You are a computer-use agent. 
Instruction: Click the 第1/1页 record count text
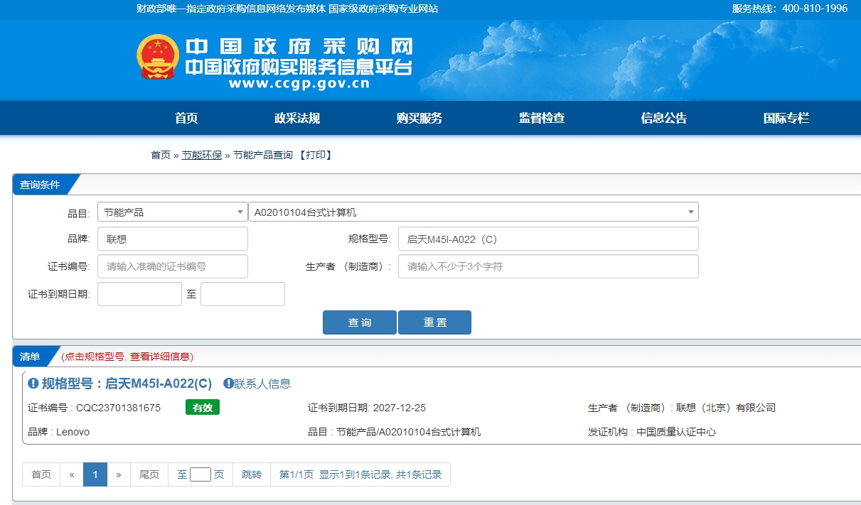point(360,474)
